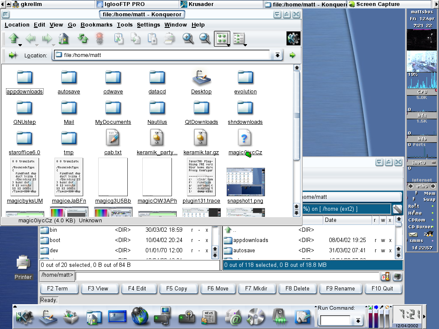
Task: Click F7 Mkdir button in Krusader
Action: [x=256, y=288]
